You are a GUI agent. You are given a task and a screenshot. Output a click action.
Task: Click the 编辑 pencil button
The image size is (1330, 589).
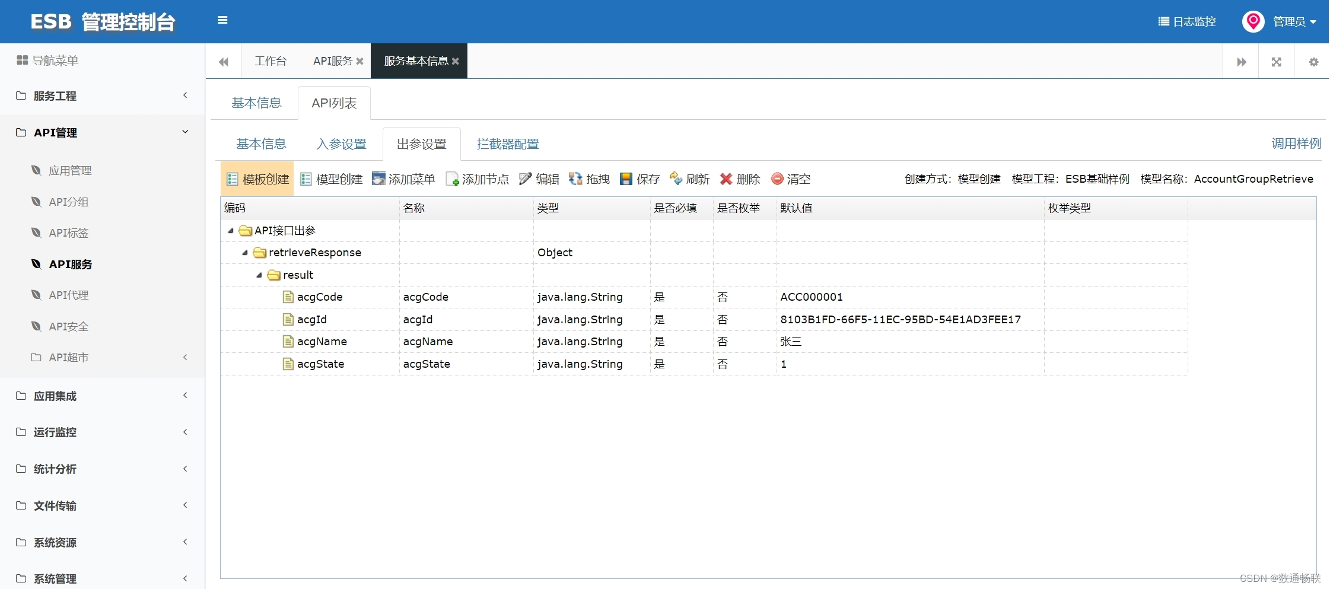click(x=539, y=179)
